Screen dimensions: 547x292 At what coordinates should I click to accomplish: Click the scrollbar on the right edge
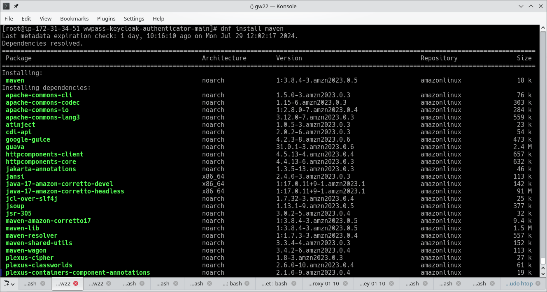coord(544,144)
